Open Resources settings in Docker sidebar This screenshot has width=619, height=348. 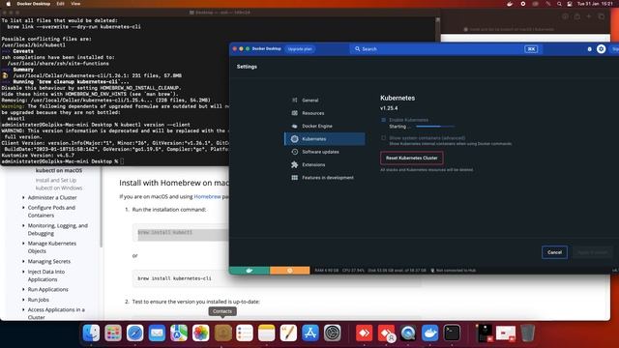[x=324, y=113]
